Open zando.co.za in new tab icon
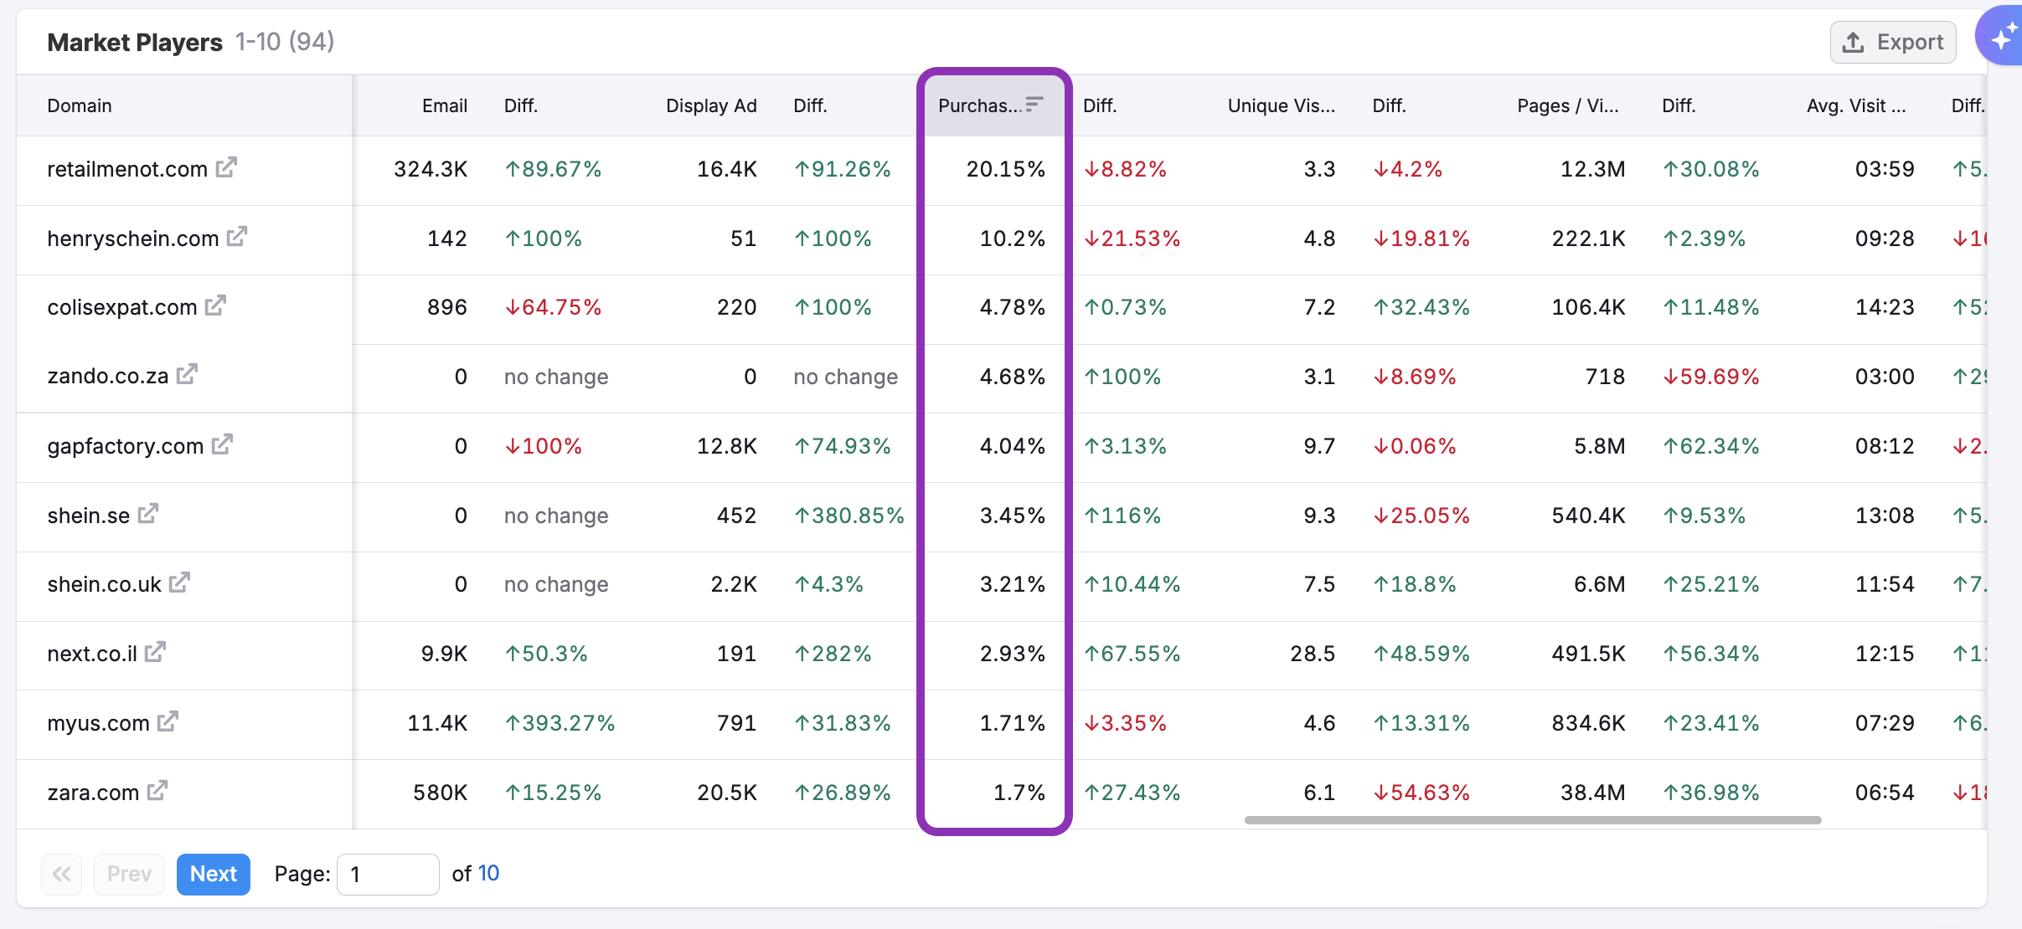 tap(187, 374)
